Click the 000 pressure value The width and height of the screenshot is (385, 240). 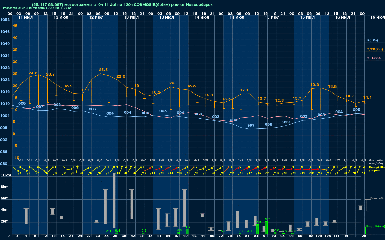click(233, 120)
